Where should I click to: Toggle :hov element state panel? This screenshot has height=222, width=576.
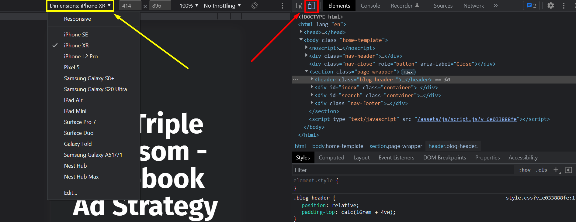525,170
